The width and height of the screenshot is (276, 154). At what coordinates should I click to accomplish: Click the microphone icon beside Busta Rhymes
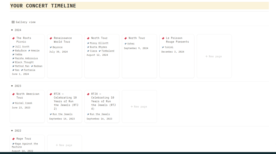88,47
